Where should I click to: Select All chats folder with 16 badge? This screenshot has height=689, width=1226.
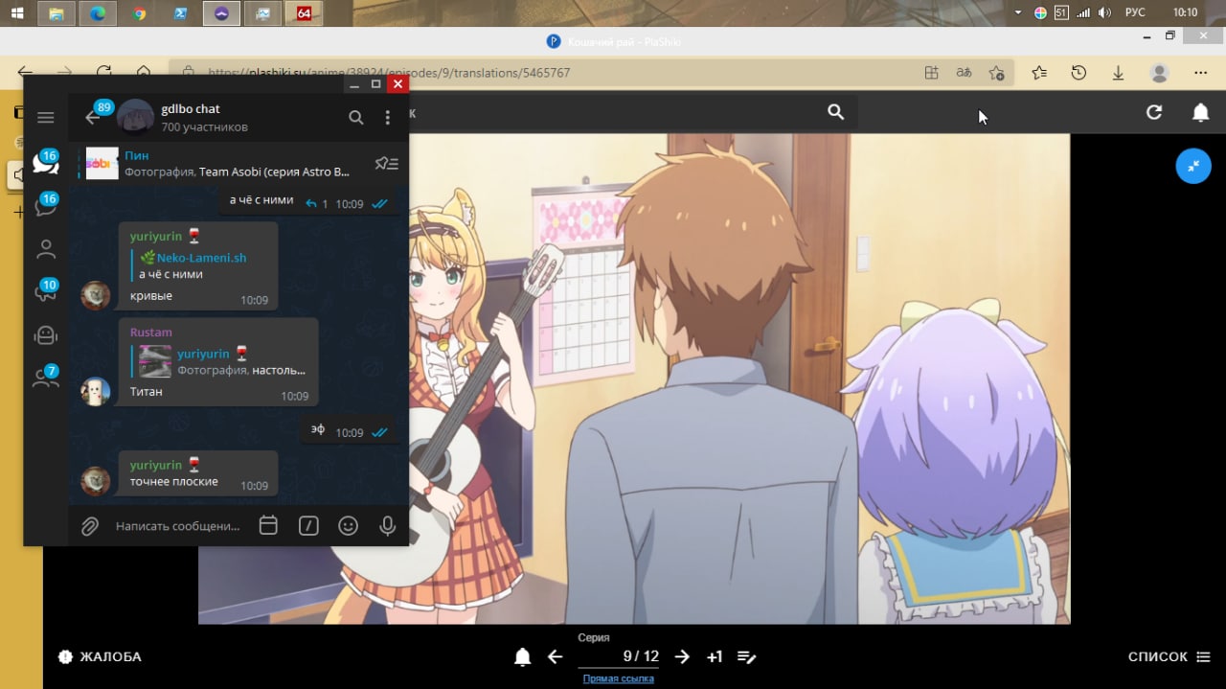click(x=45, y=161)
